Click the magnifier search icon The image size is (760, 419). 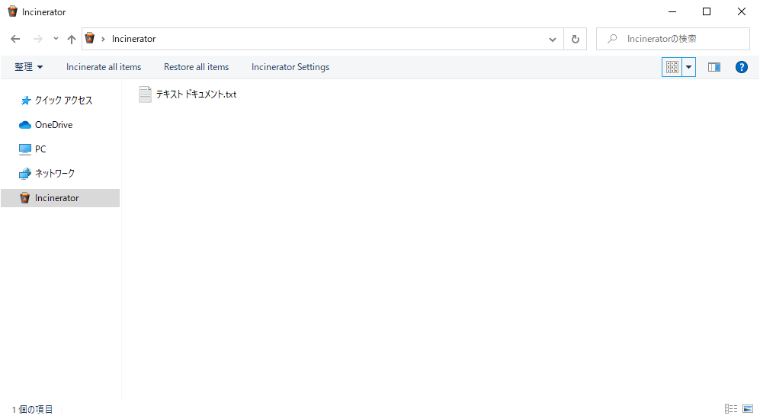(612, 38)
